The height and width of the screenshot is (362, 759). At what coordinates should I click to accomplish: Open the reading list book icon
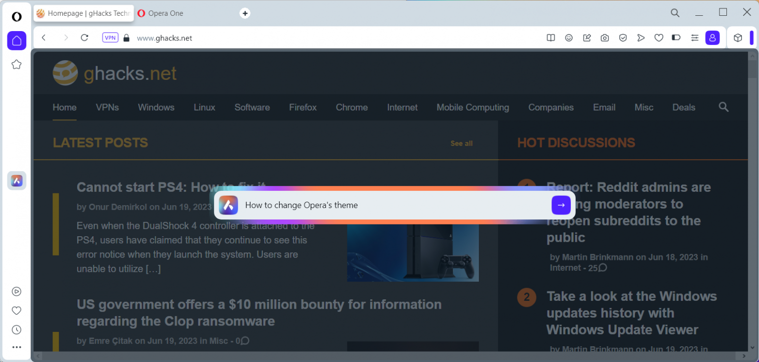coord(550,37)
